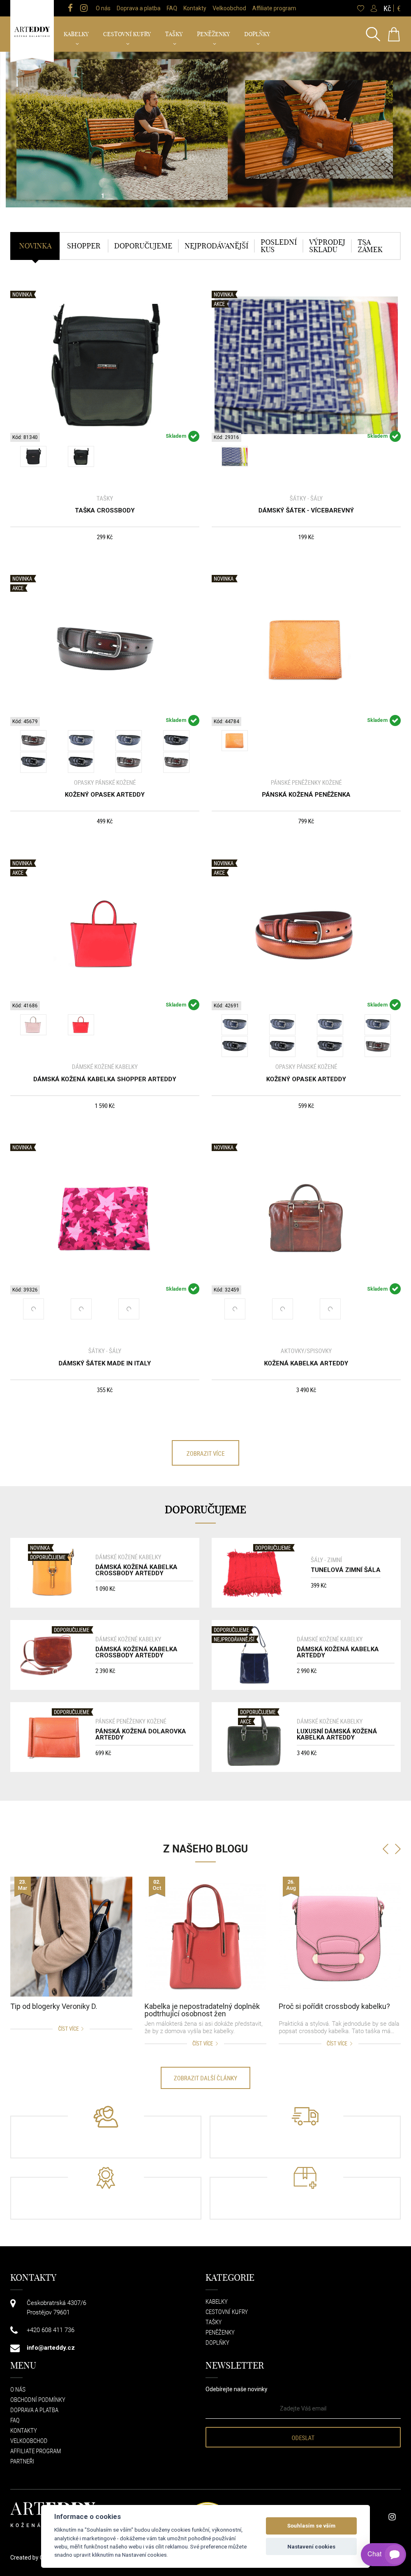Select red variant of Shopper kabelka
This screenshot has height=2576, width=411.
click(x=81, y=1025)
